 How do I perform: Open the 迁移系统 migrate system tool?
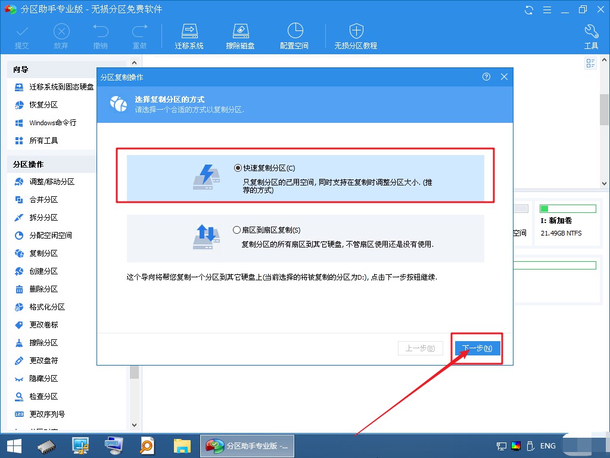(x=189, y=36)
